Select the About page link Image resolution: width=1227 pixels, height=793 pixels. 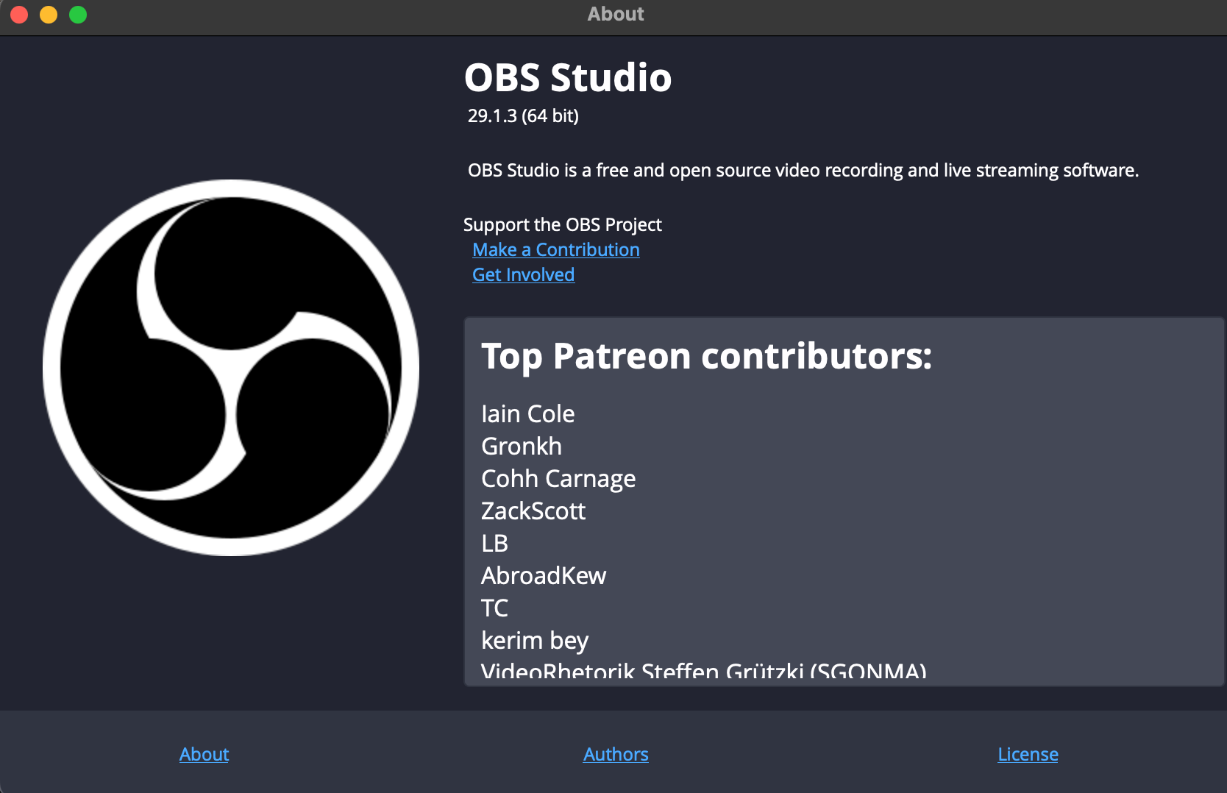click(204, 753)
